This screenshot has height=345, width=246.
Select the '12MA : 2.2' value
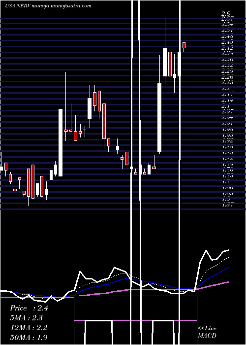[x=29, y=328]
